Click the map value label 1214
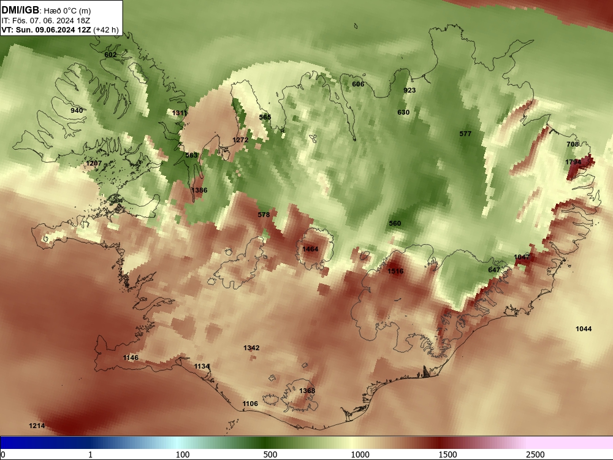The width and height of the screenshot is (613, 460). [x=37, y=426]
